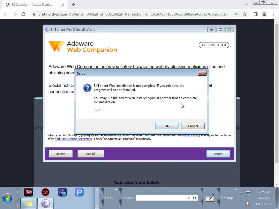Screen dimensions: 279x209
Task: Show hidden system tray icons
Action: coord(241,193)
